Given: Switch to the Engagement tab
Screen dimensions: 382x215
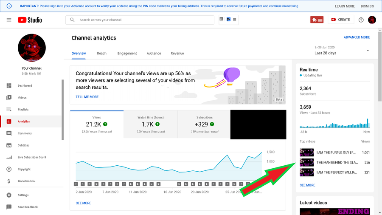Looking at the screenshot, I should tap(127, 54).
